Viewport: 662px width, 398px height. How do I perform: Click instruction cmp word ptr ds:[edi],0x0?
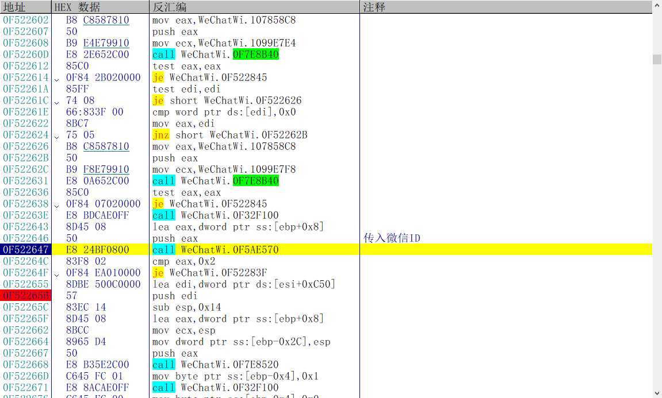point(224,112)
